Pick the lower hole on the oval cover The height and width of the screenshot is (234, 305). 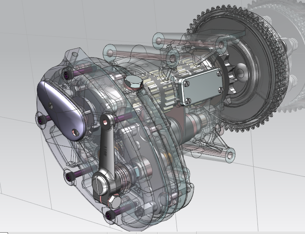coord(75,133)
